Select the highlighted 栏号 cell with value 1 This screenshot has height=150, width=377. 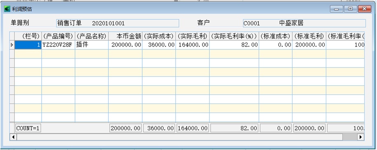(28, 45)
